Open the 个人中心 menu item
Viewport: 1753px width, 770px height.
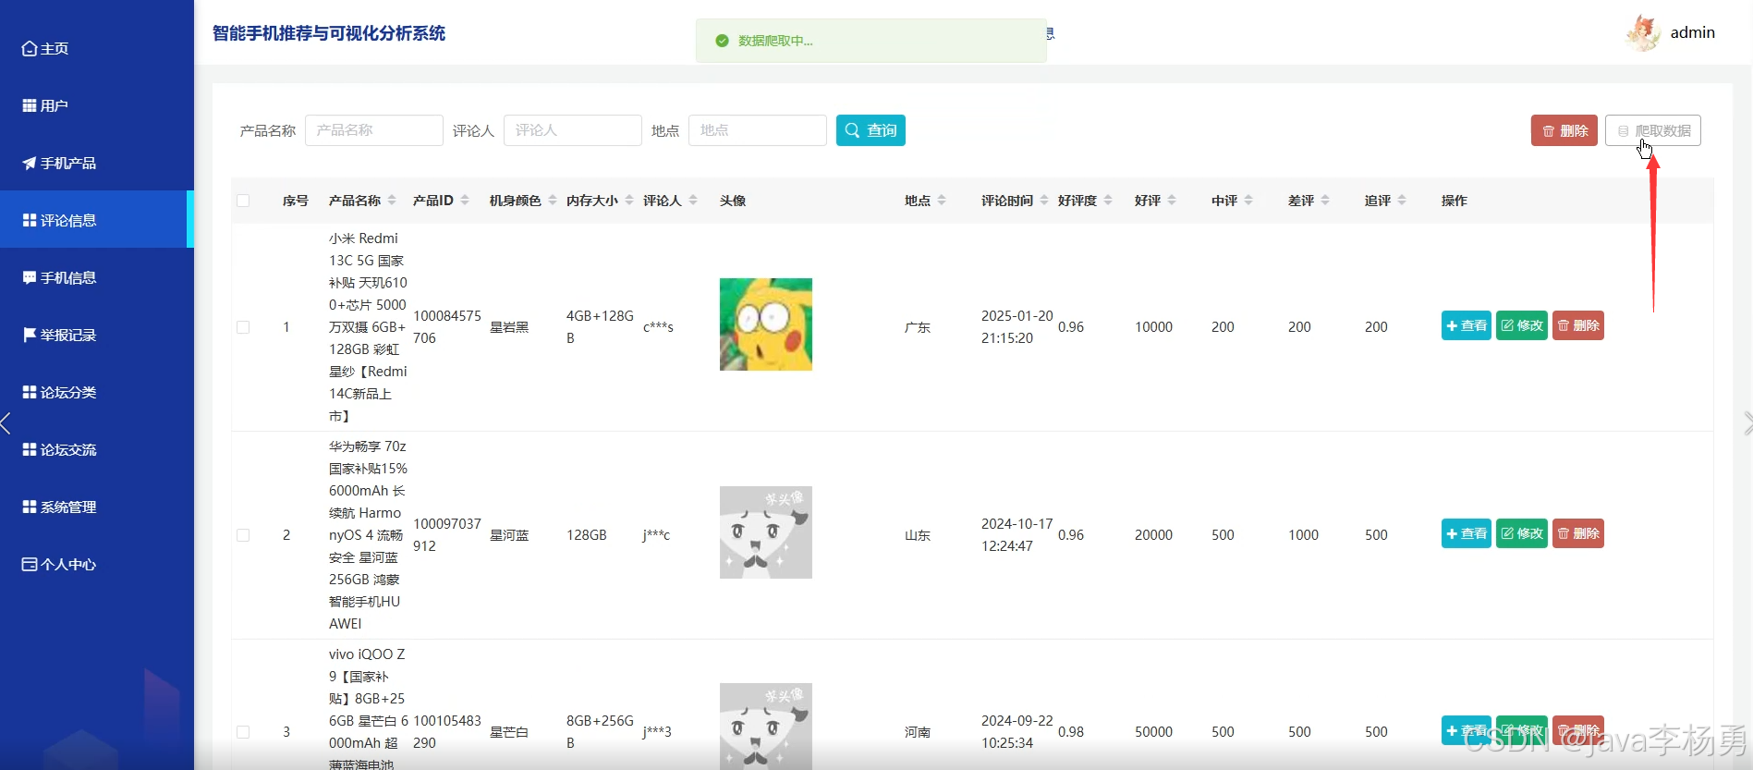click(x=96, y=564)
